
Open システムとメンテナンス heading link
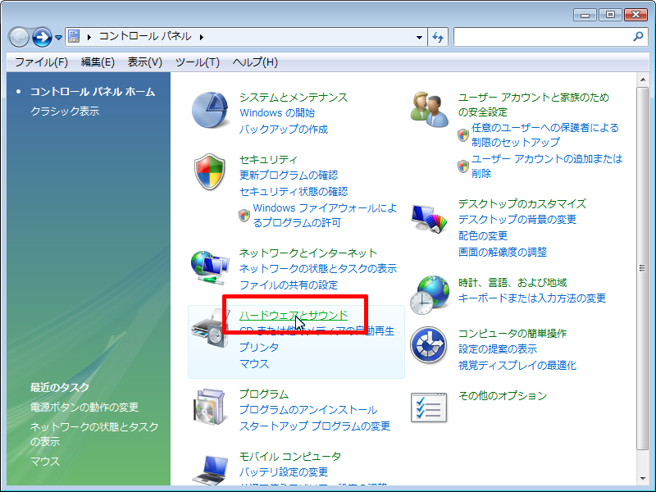(x=294, y=97)
